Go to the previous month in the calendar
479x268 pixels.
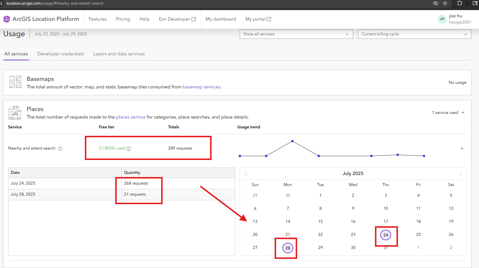point(246,174)
